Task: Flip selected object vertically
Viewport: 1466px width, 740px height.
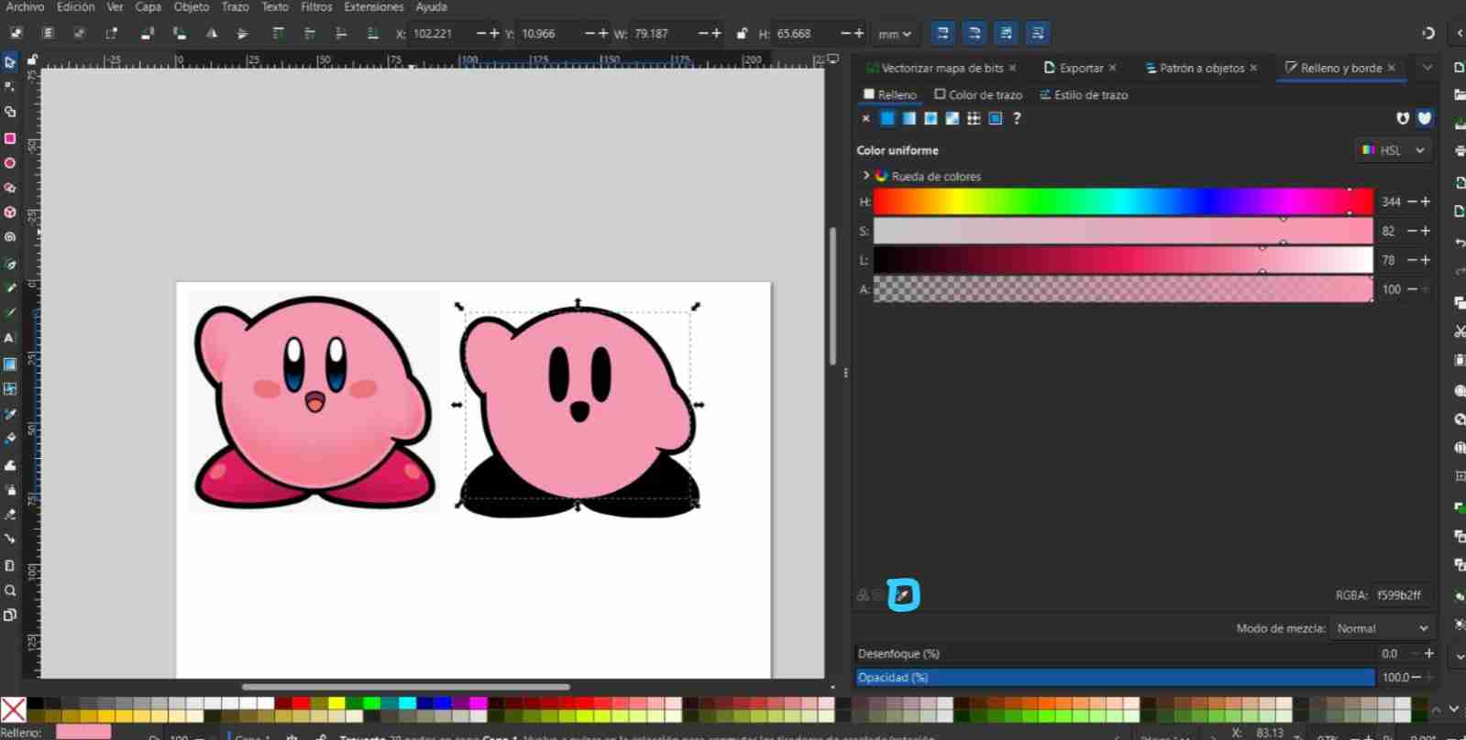Action: pos(243,34)
